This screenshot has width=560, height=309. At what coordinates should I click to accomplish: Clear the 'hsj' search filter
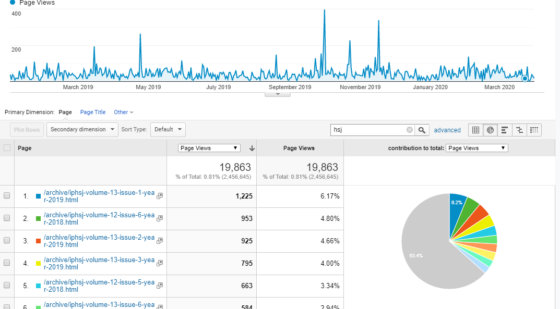click(410, 130)
